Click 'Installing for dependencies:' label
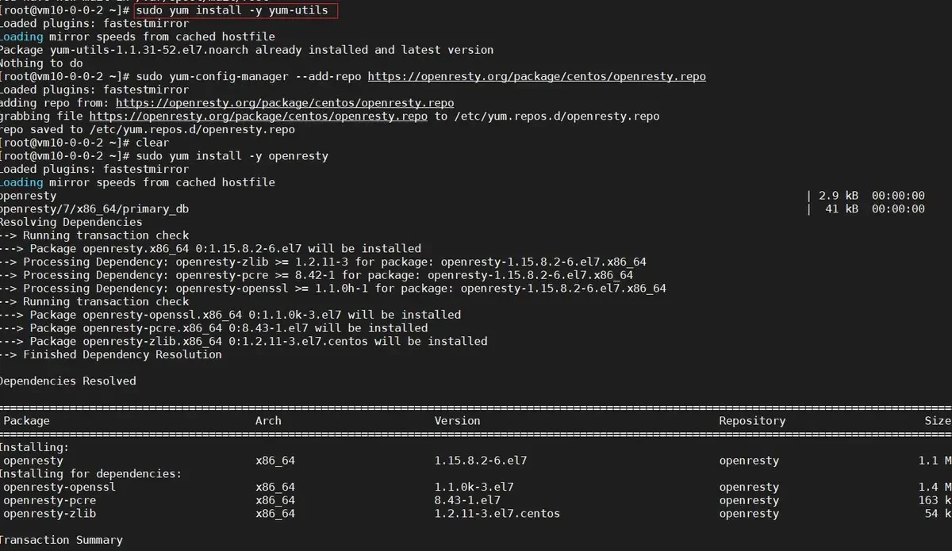This screenshot has width=952, height=551. [91, 473]
